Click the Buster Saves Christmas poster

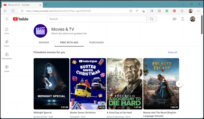tap(88, 84)
